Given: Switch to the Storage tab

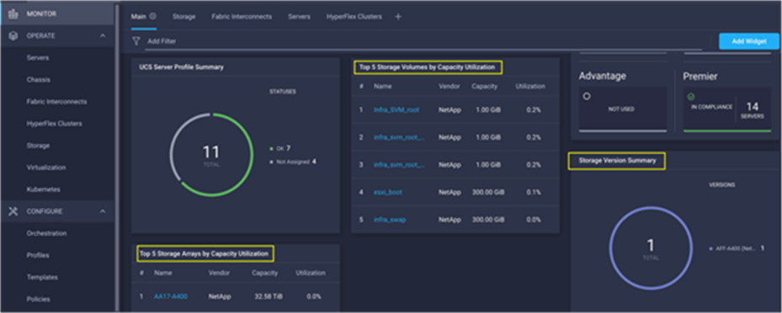Looking at the screenshot, I should [184, 17].
